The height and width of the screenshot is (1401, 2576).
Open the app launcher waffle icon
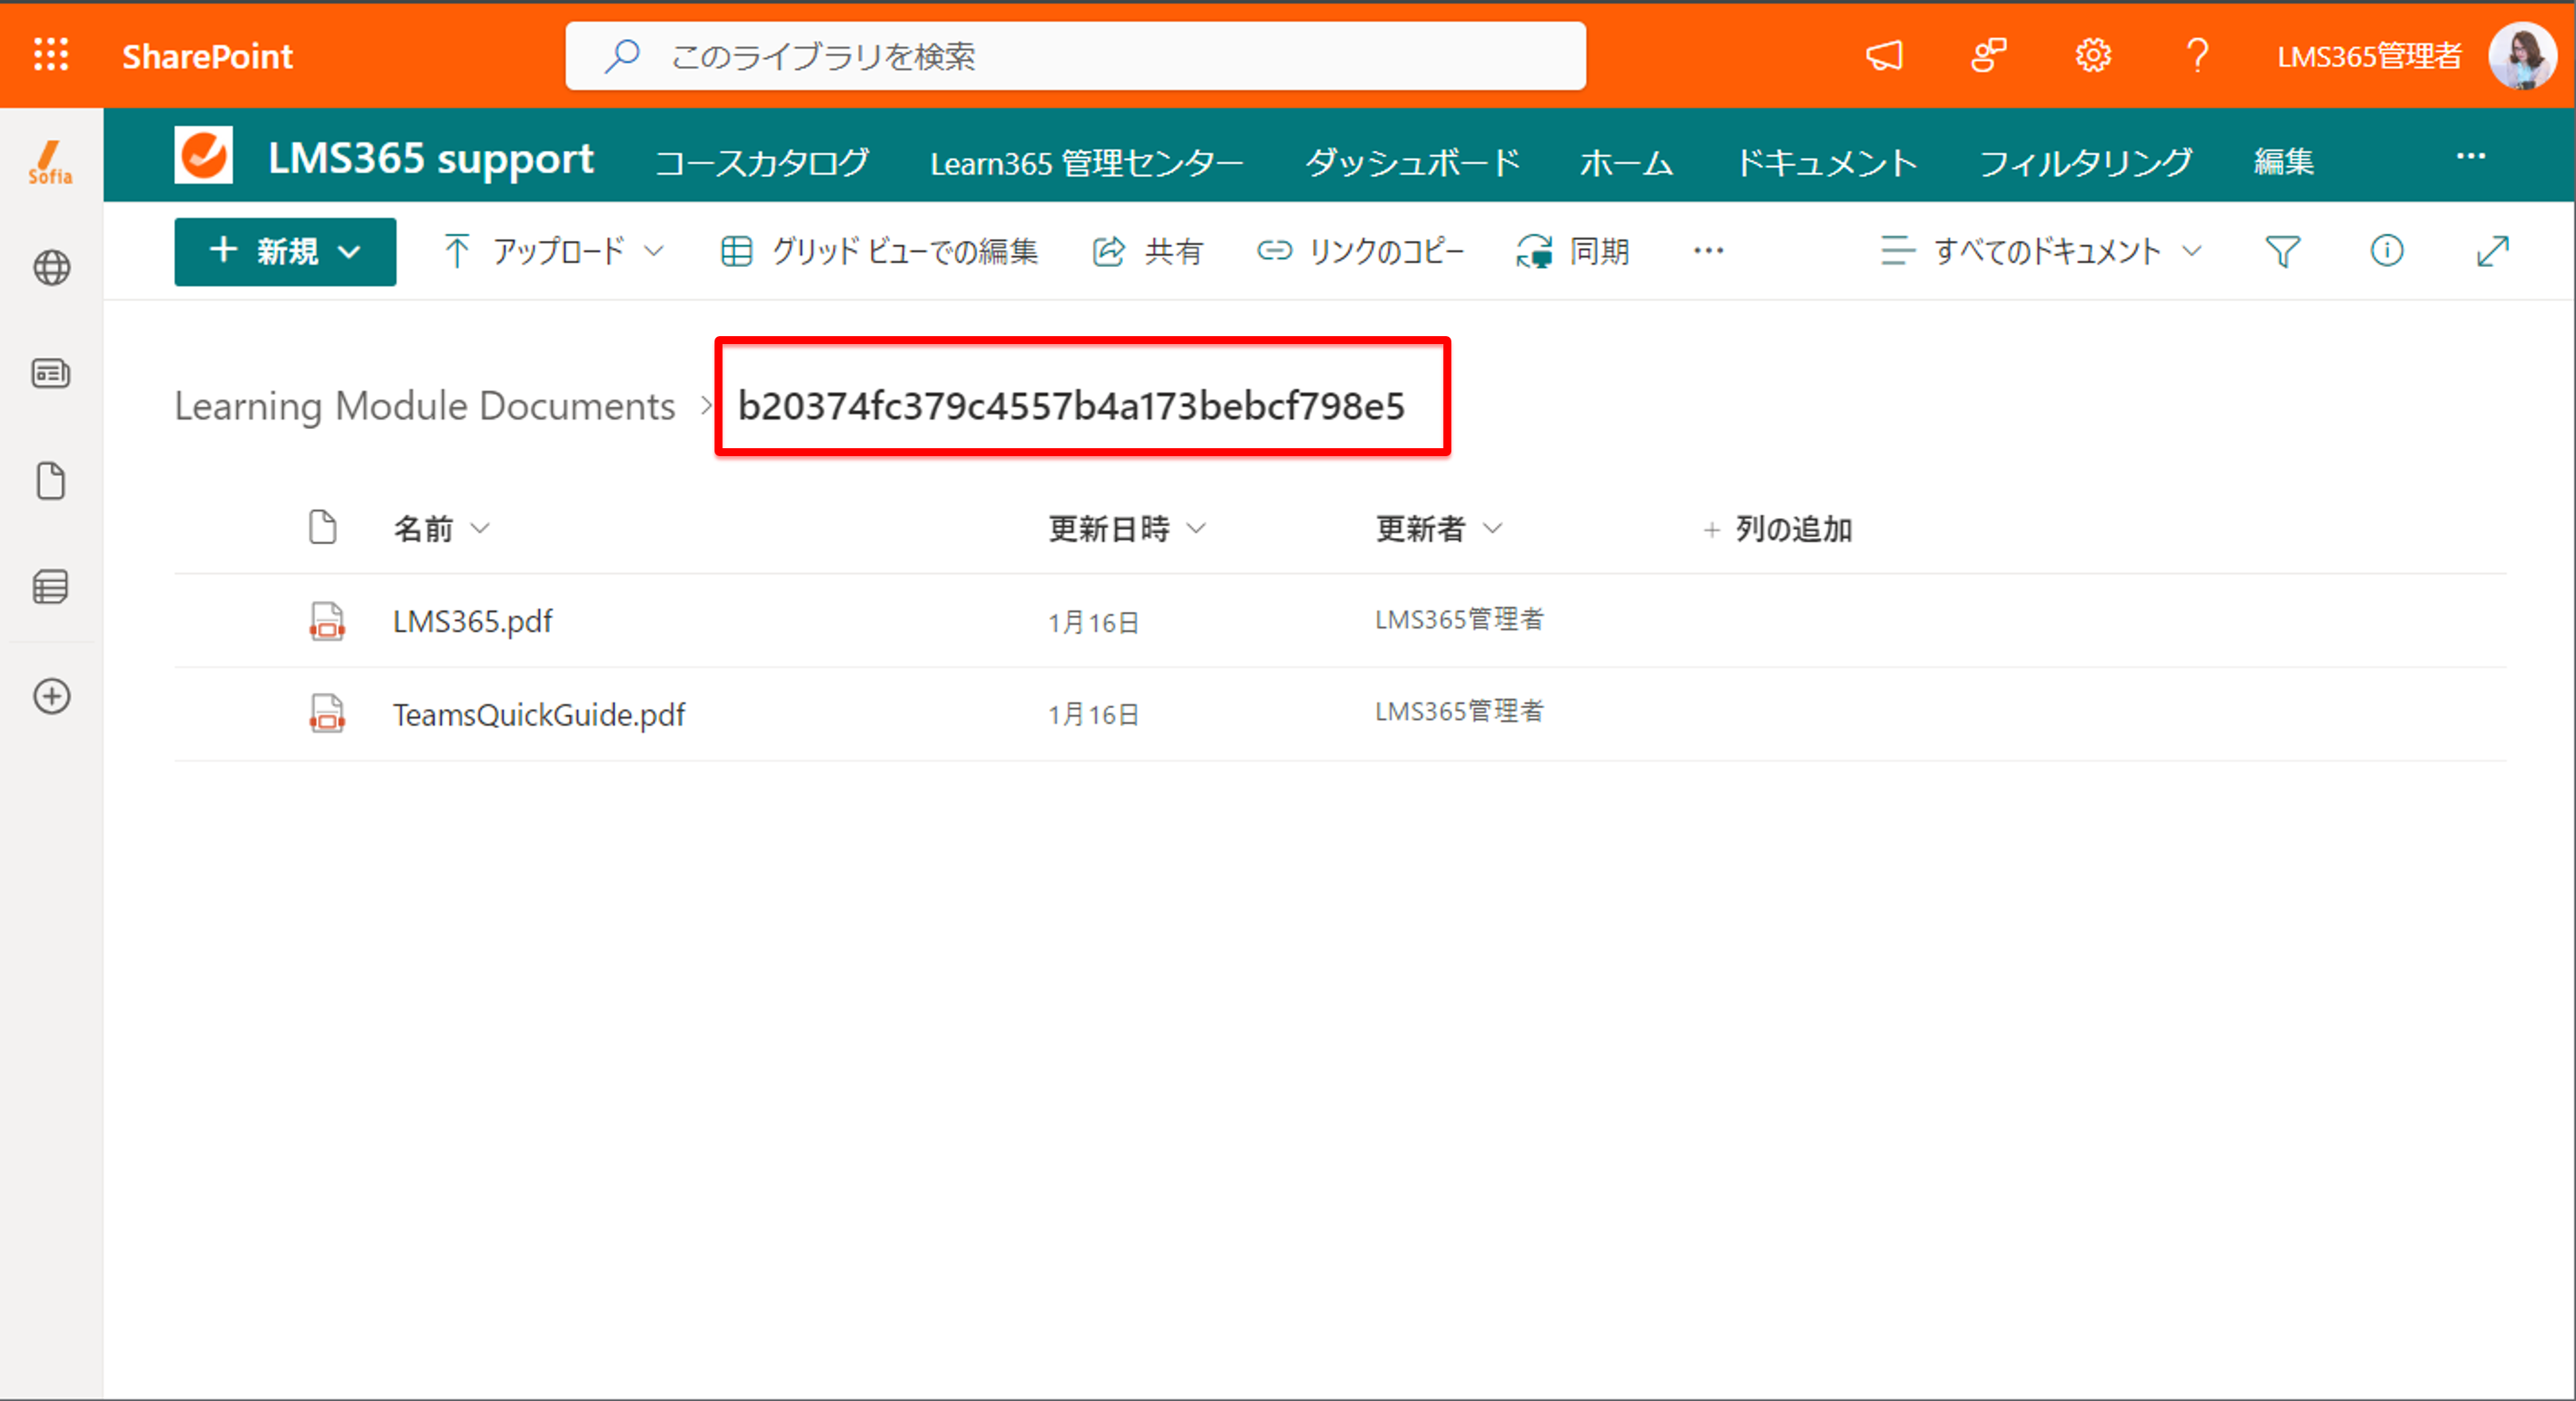(51, 54)
